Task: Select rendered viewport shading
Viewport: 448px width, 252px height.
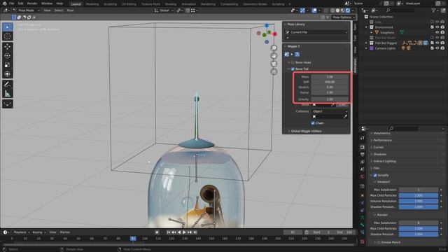Action: [348, 10]
